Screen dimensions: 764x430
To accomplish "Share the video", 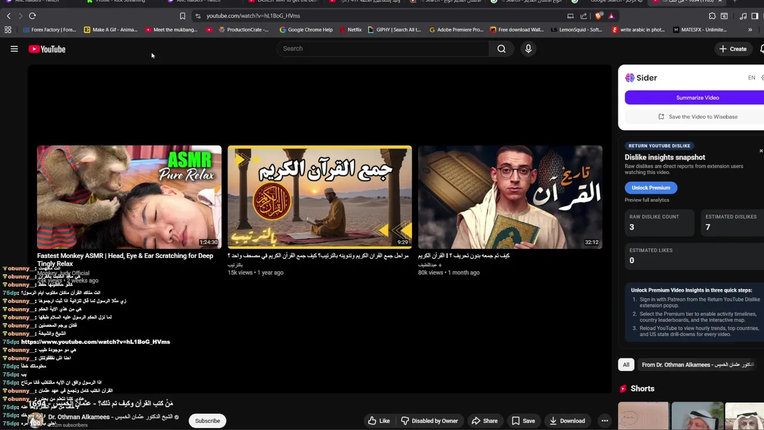I will click(x=484, y=420).
